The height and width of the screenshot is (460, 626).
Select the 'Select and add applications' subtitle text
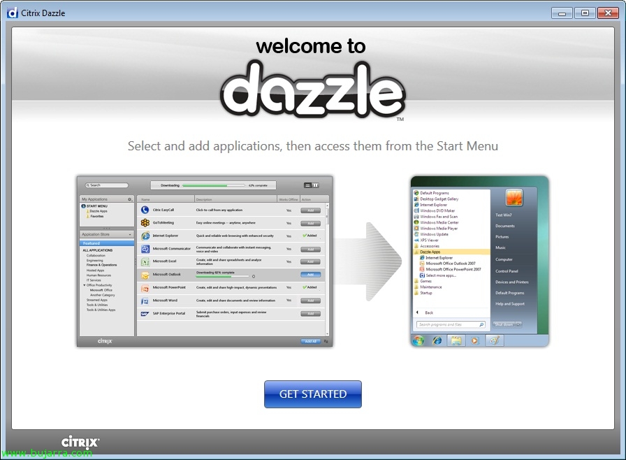(312, 146)
